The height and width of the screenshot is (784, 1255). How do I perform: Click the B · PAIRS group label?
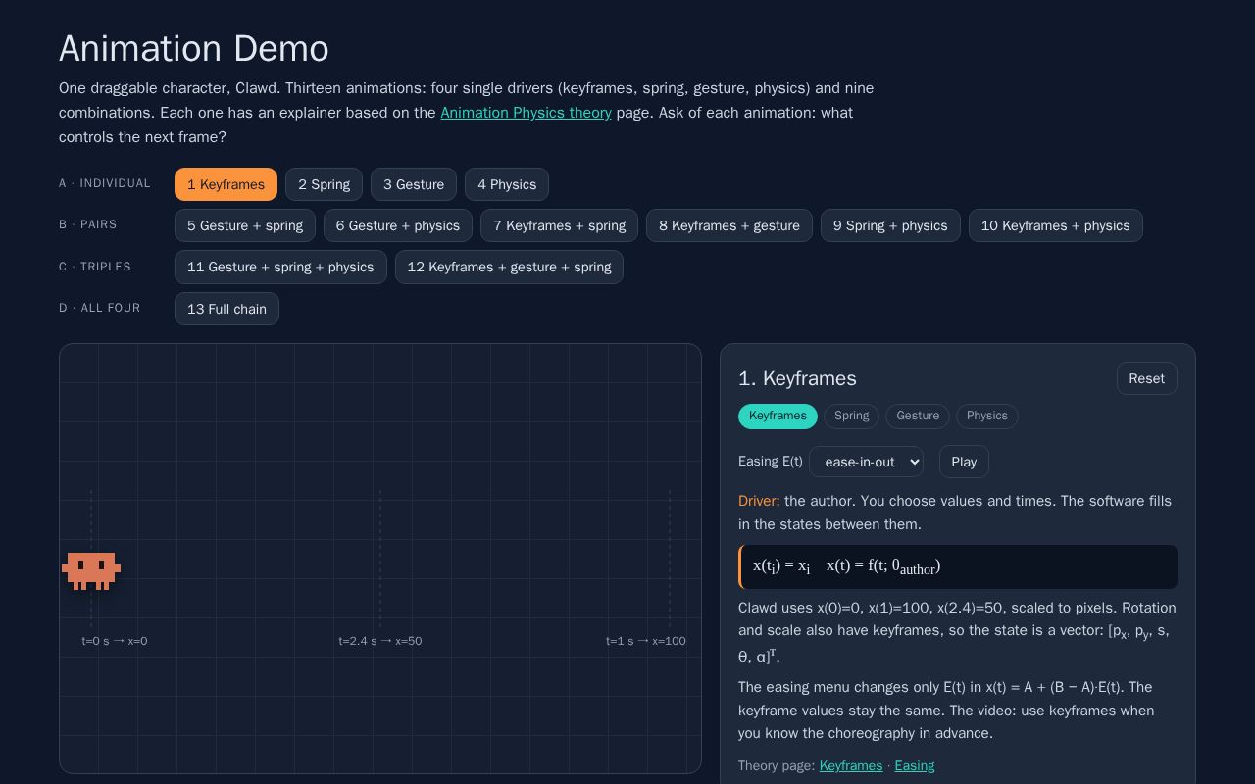click(88, 225)
